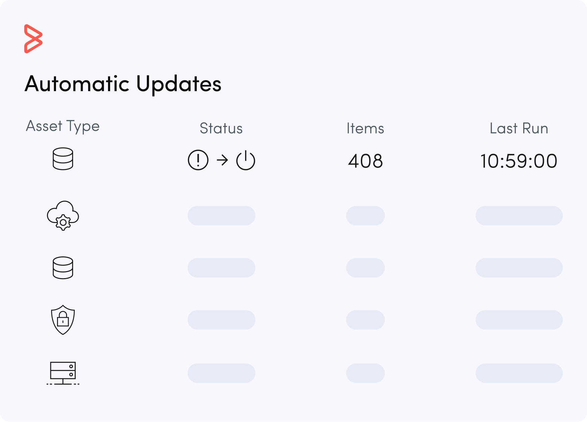This screenshot has height=422, width=587.
Task: Click the exclamation alert status icon
Action: 198,160
